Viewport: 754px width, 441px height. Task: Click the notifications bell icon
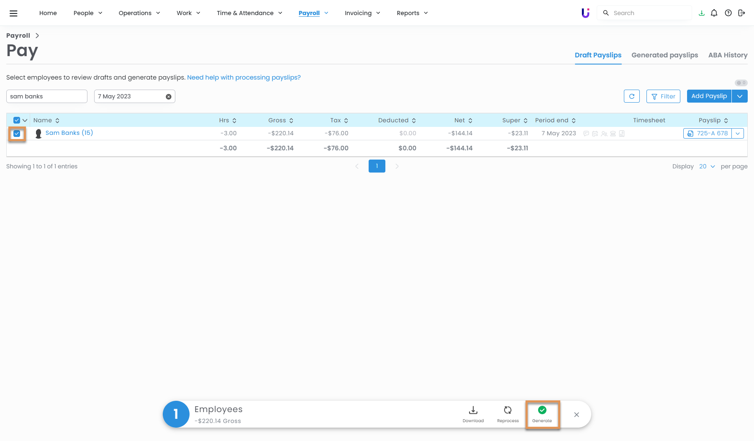coord(714,13)
